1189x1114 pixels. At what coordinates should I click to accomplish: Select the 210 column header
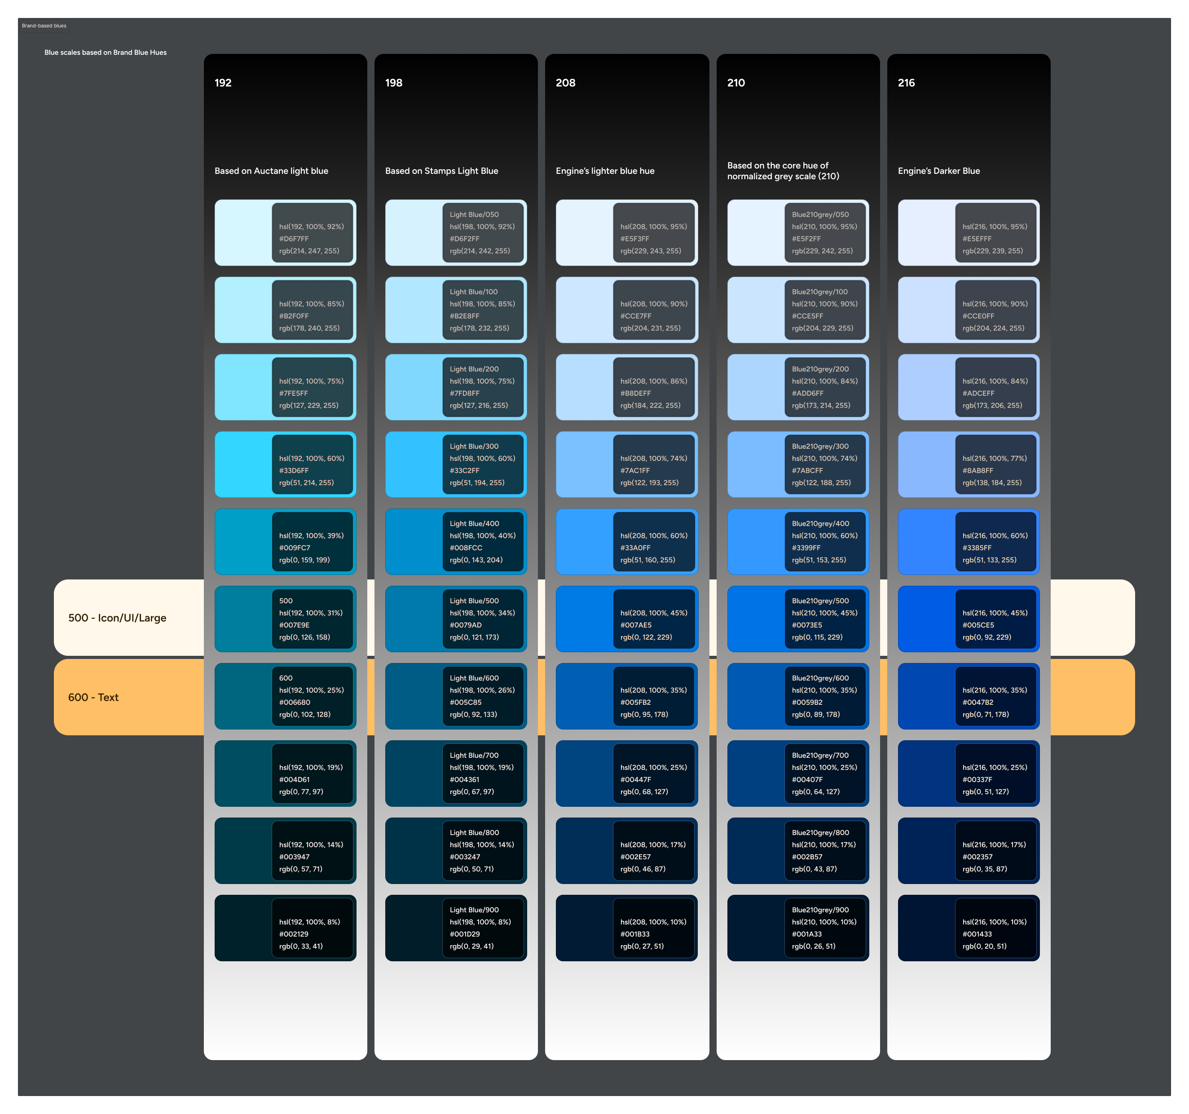[x=735, y=83]
